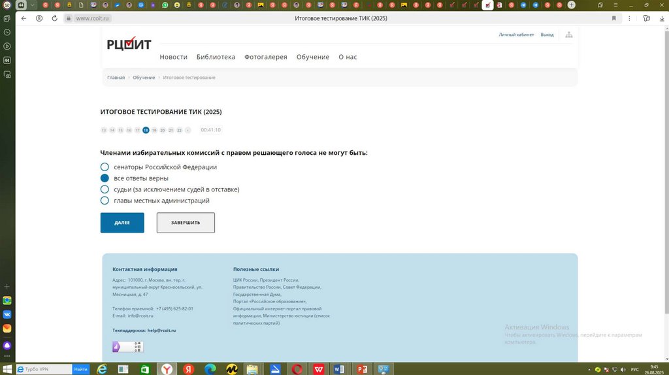Open the WhatsApp tab in tab strip
The image size is (669, 375).
point(165,5)
